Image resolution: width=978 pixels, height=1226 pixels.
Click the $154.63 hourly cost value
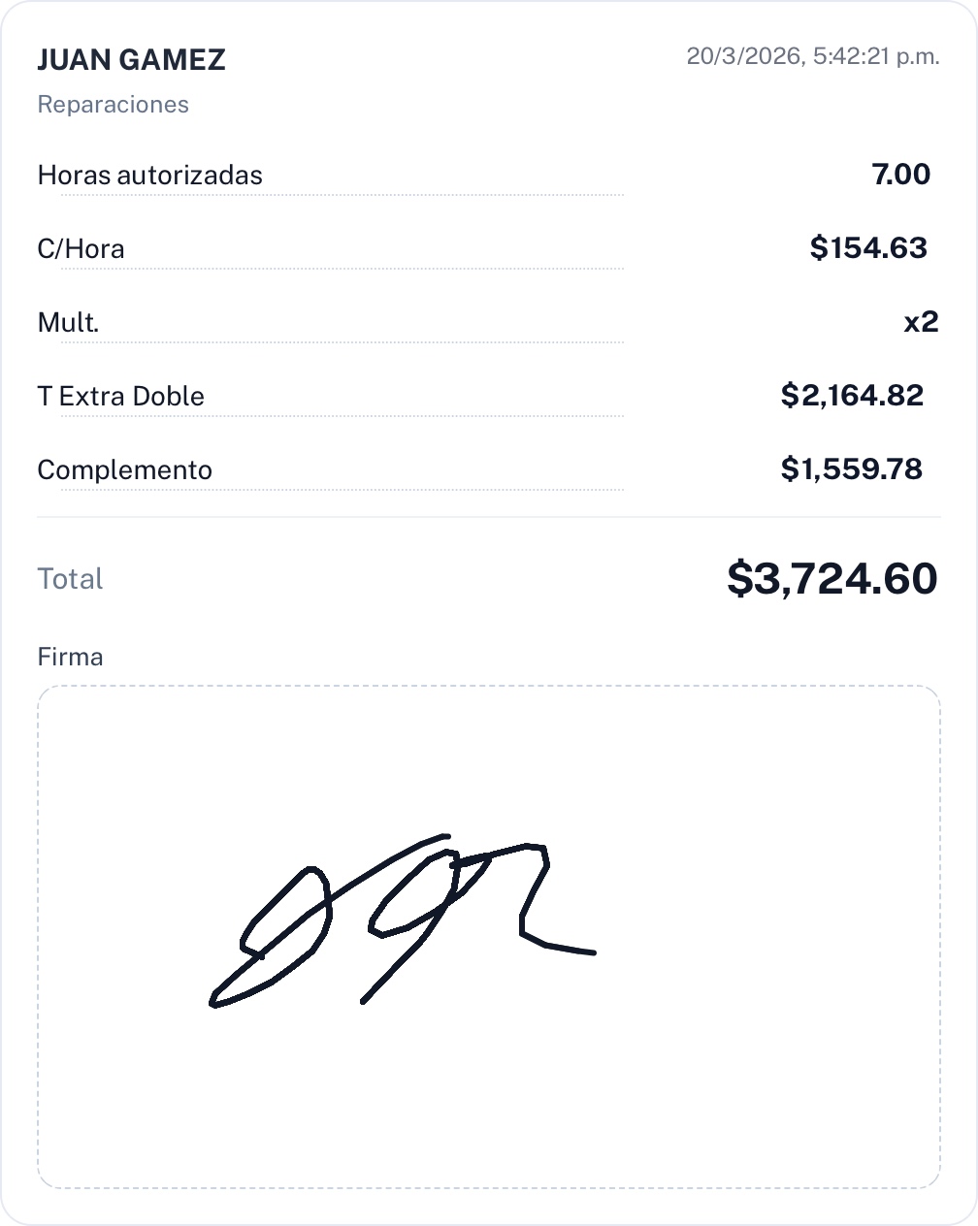point(868,248)
